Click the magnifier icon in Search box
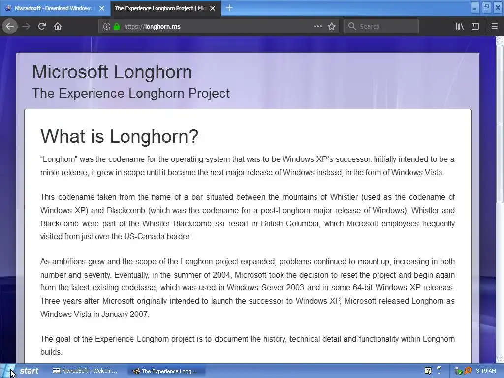 coord(352,27)
